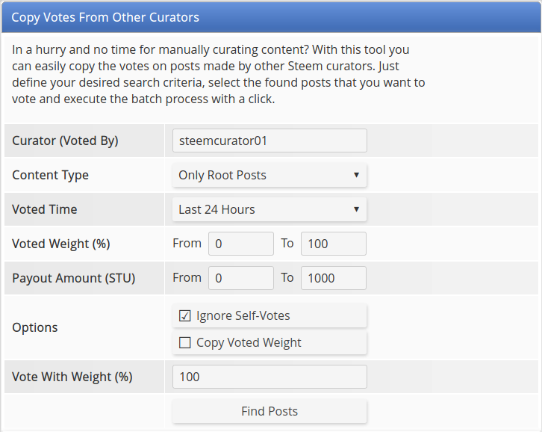Click the Payout Amount To field
542x432 pixels.
(333, 278)
